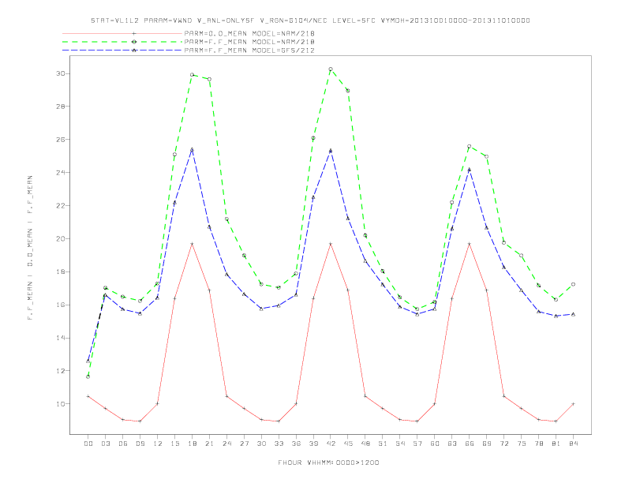
Task: Click y-axis tick value 30
Action: coord(60,73)
